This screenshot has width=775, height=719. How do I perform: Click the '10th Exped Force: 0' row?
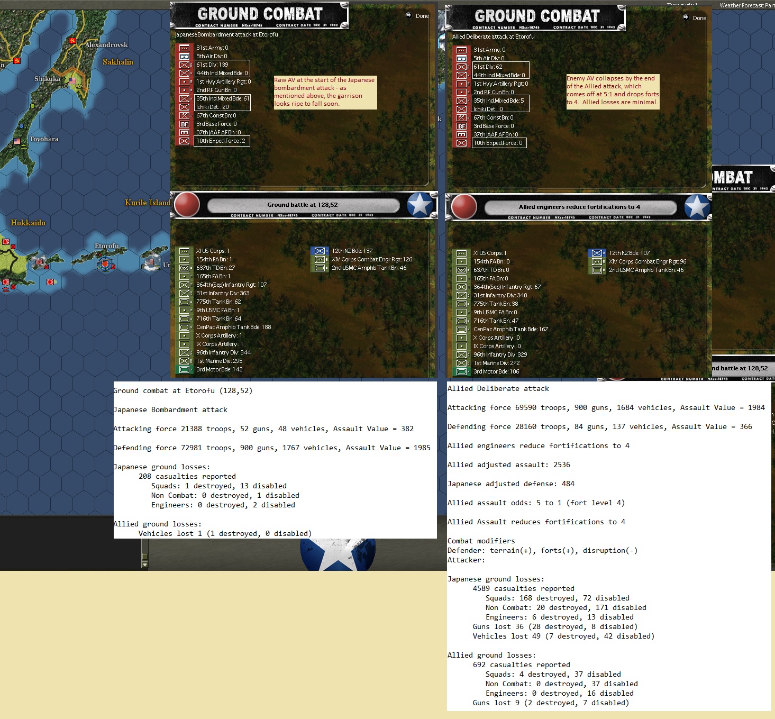pyautogui.click(x=498, y=143)
